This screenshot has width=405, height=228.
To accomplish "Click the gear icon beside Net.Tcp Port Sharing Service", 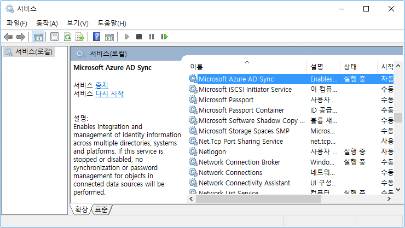I will tap(193, 141).
